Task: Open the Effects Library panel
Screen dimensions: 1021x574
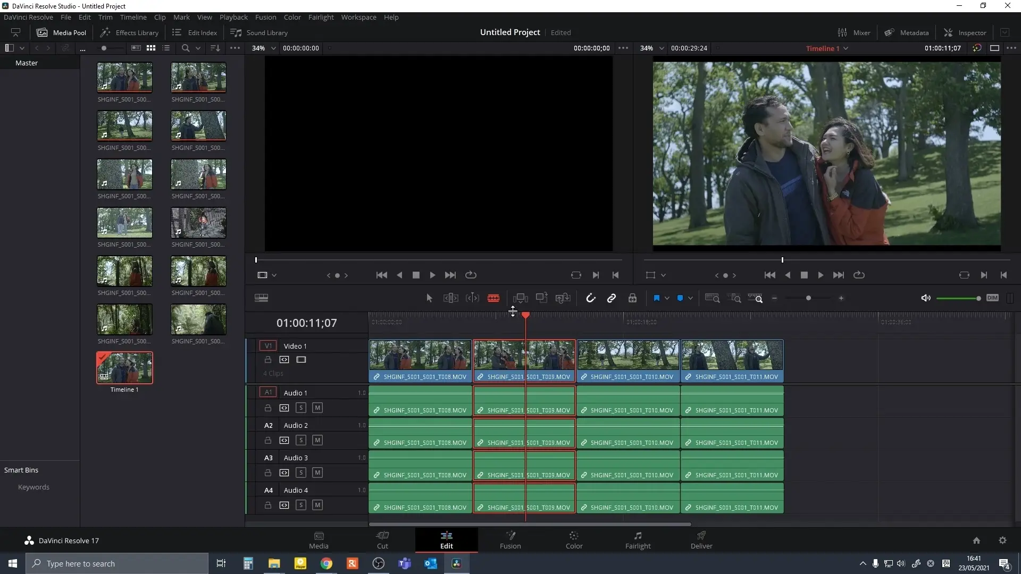Action: (129, 32)
